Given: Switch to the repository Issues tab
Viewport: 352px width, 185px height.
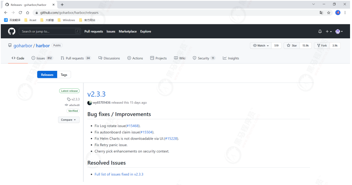Looking at the screenshot, I should pos(42,58).
